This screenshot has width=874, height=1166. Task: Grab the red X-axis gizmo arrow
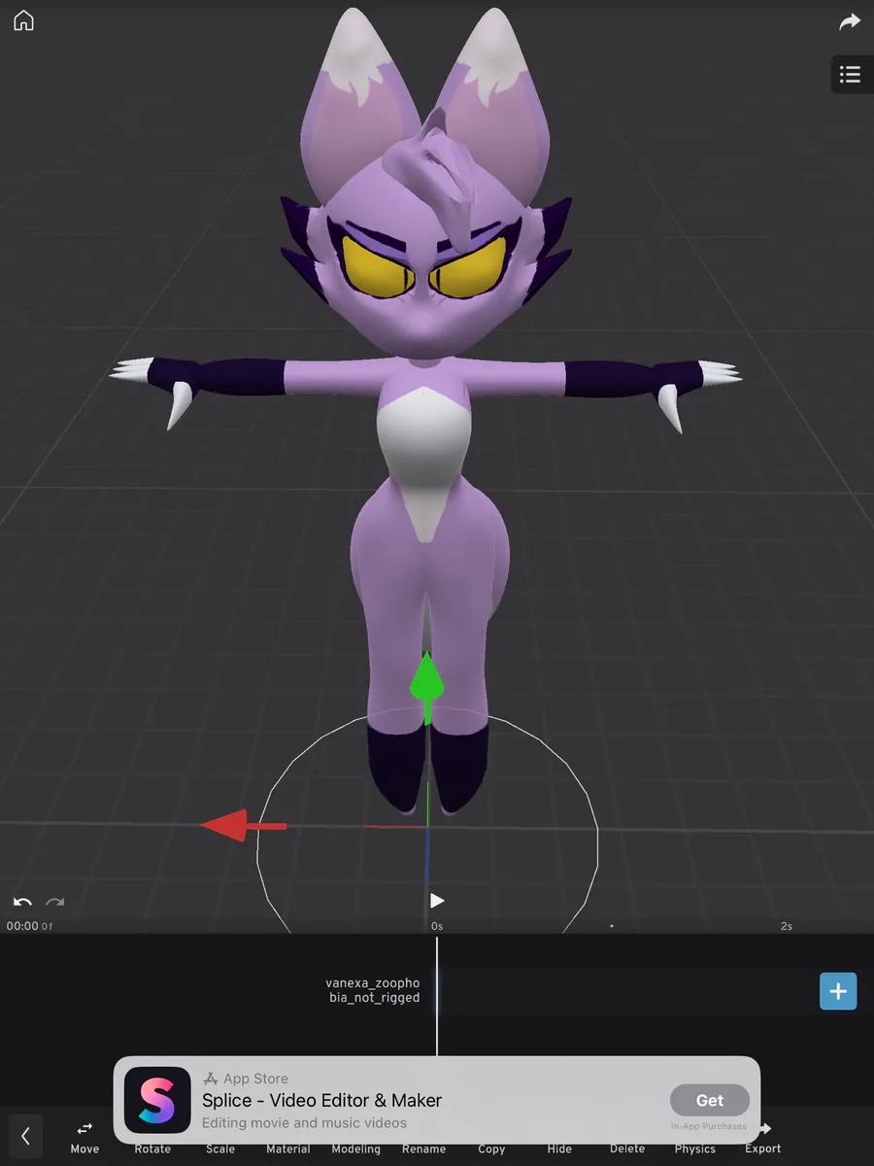[243, 826]
